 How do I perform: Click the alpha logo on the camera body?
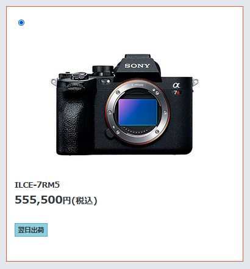176,85
